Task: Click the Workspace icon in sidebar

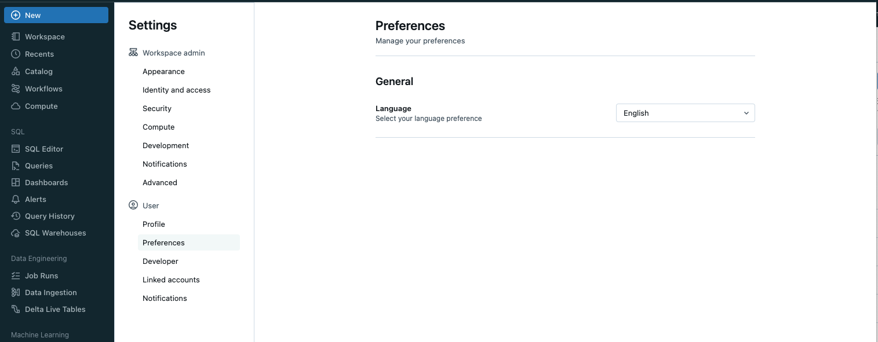Action: coord(16,36)
